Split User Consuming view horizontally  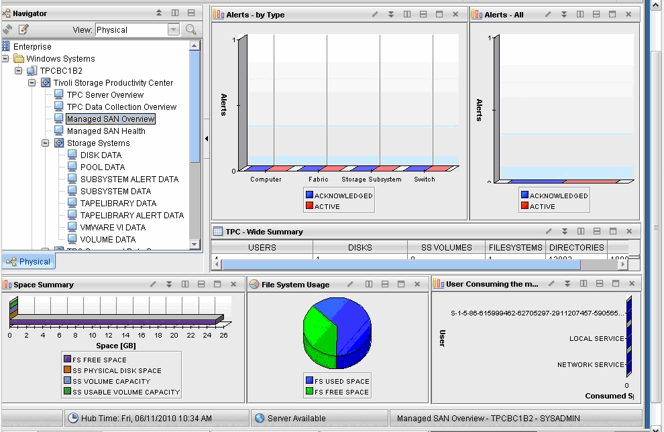point(600,283)
